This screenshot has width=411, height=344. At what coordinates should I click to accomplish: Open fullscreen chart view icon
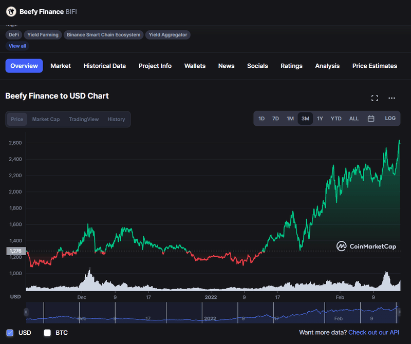pos(375,98)
